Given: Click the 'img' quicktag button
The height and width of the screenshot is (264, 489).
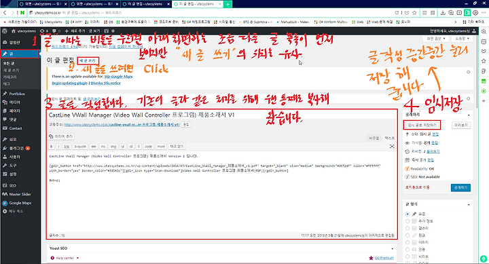Looking at the screenshot, I should tap(113, 146).
